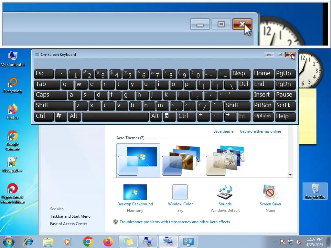Click Chrome icon in taskbar
Screen dimensions: 331x248
click(x=88, y=242)
